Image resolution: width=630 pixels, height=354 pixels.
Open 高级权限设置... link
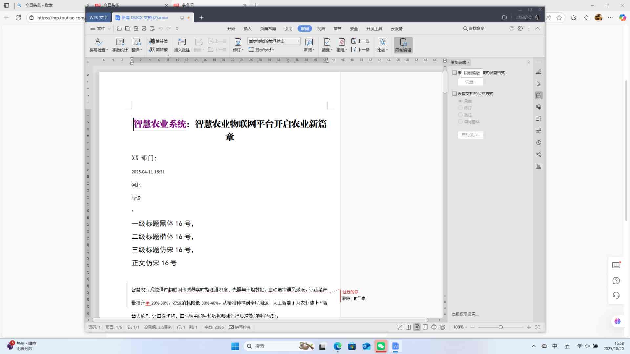tap(465, 314)
